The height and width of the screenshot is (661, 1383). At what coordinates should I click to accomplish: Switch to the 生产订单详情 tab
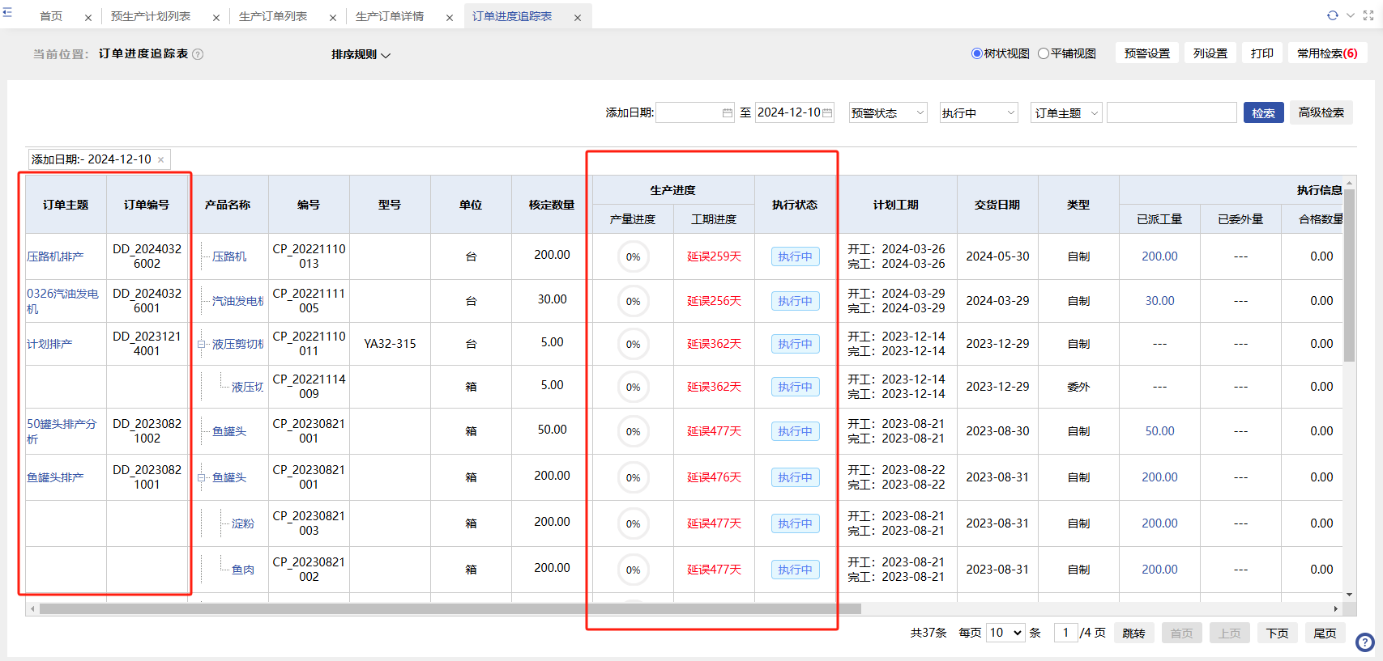(390, 16)
